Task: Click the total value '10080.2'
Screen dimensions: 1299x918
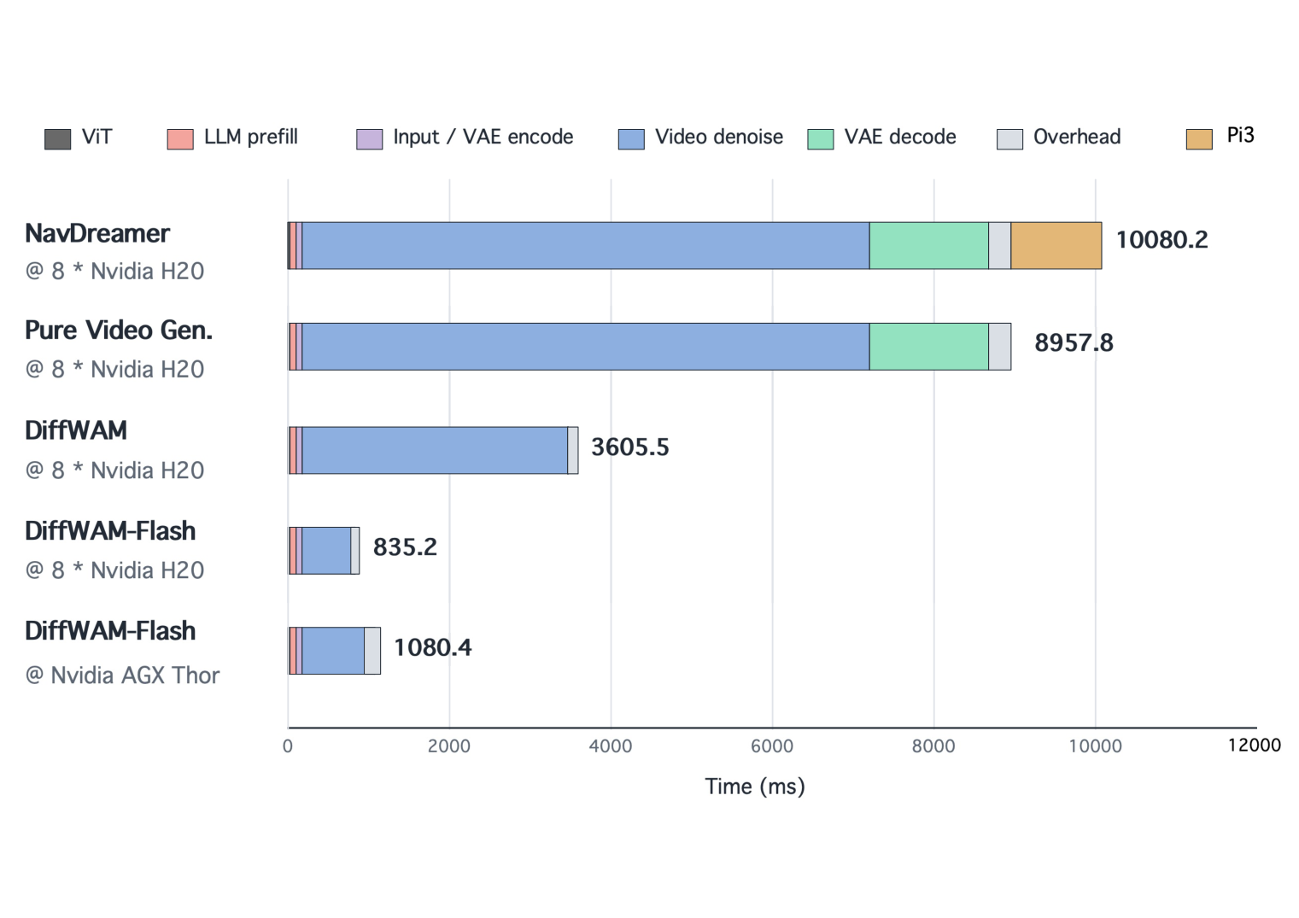Action: coord(1161,240)
